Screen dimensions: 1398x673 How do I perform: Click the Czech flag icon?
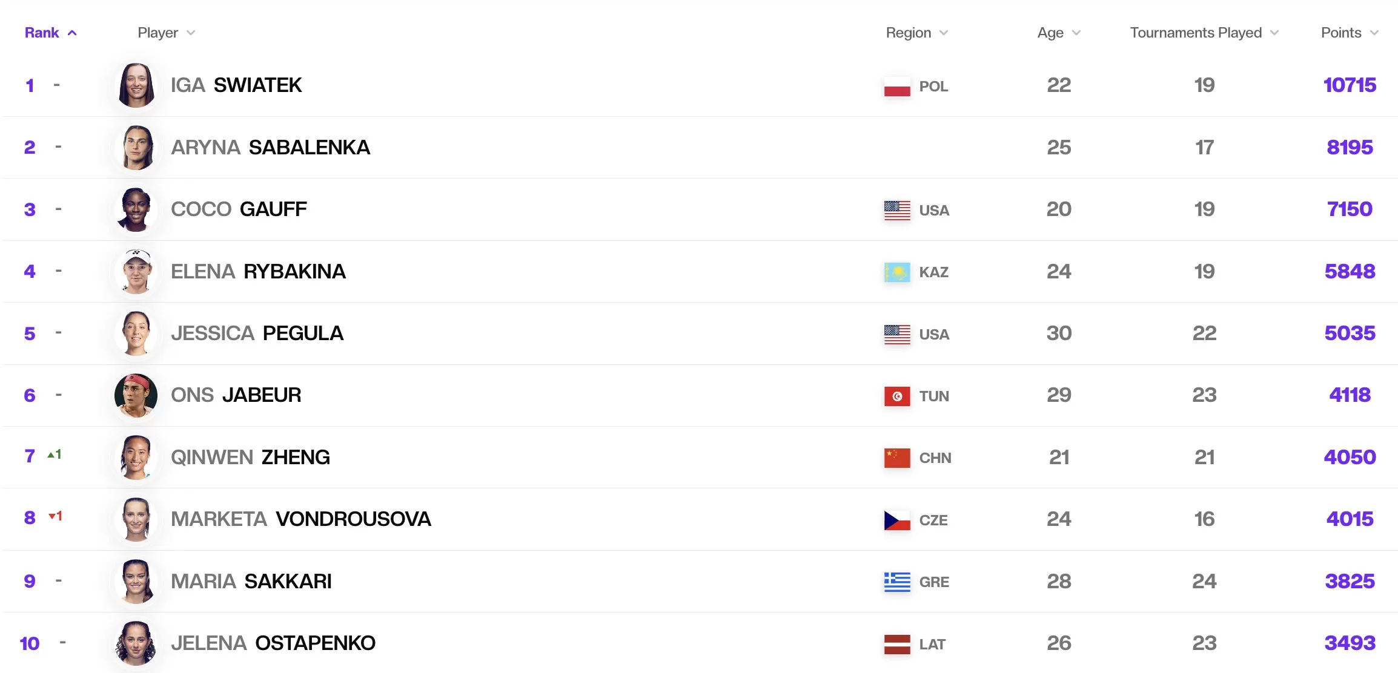pyautogui.click(x=896, y=520)
